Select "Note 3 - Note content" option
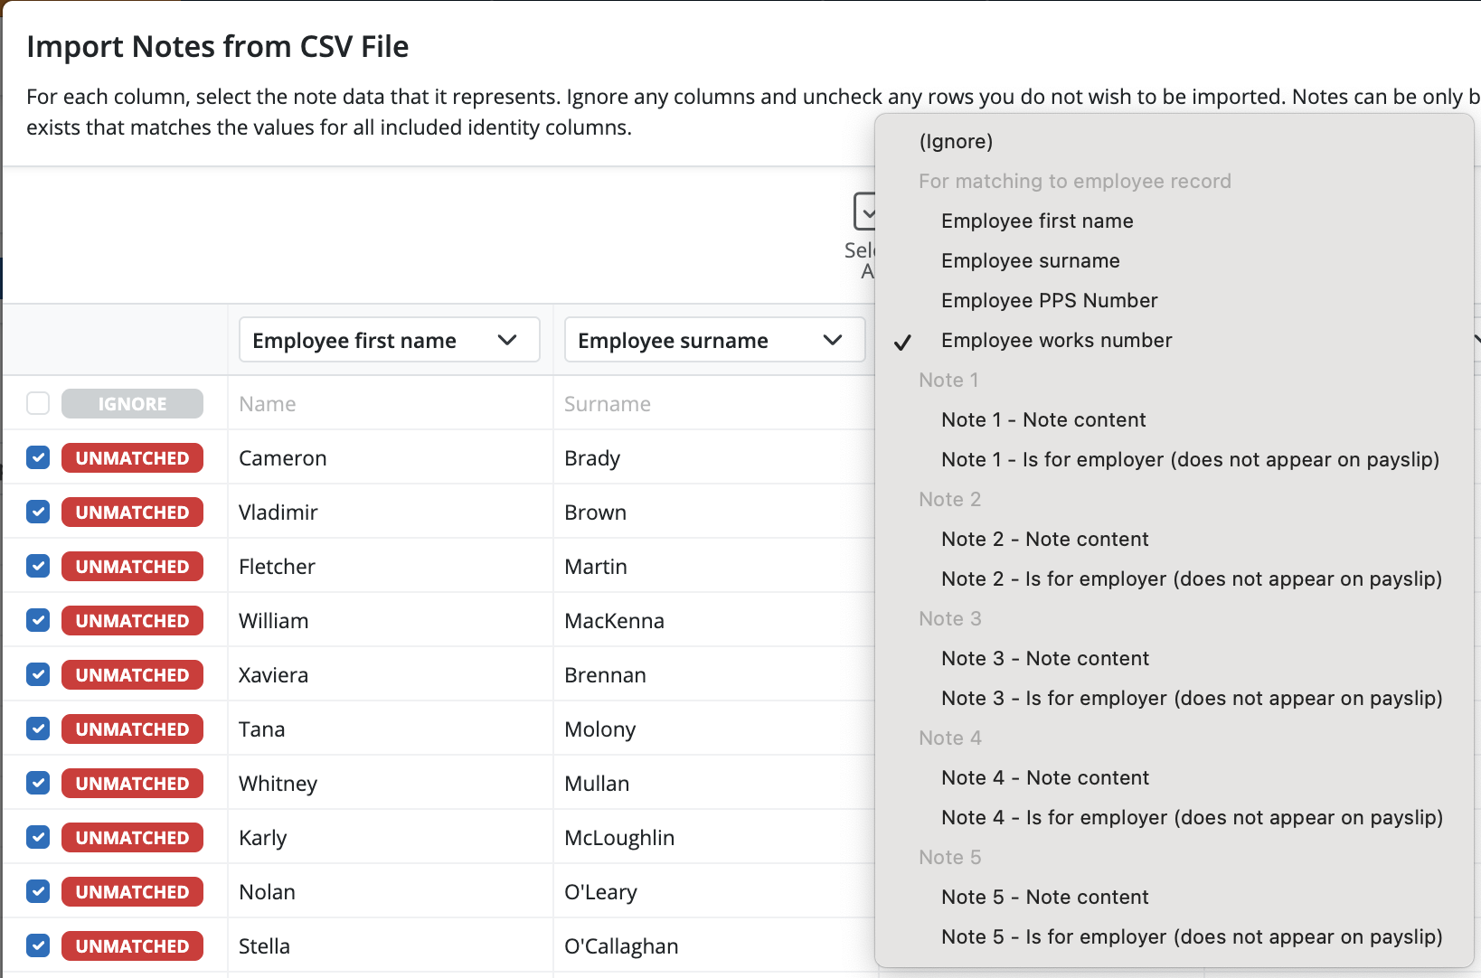Viewport: 1481px width, 978px height. [x=1044, y=658]
